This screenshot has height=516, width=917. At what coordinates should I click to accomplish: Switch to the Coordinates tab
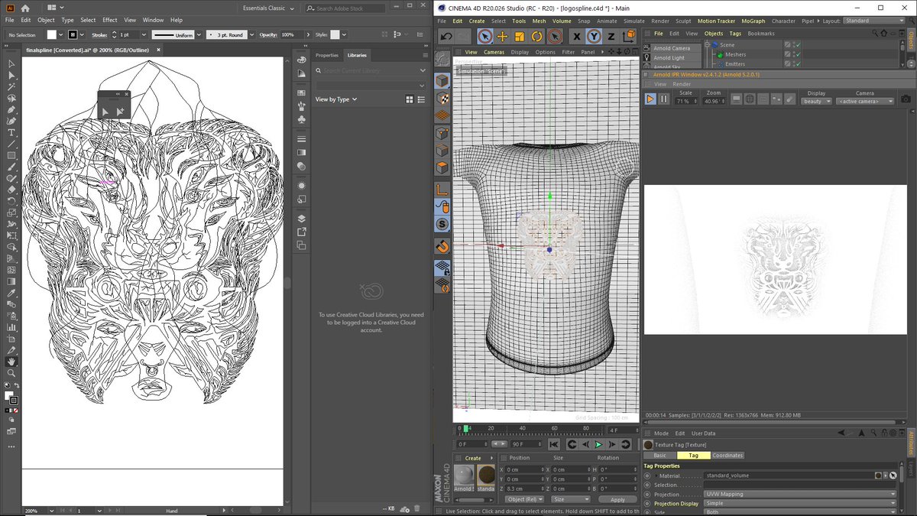727,455
